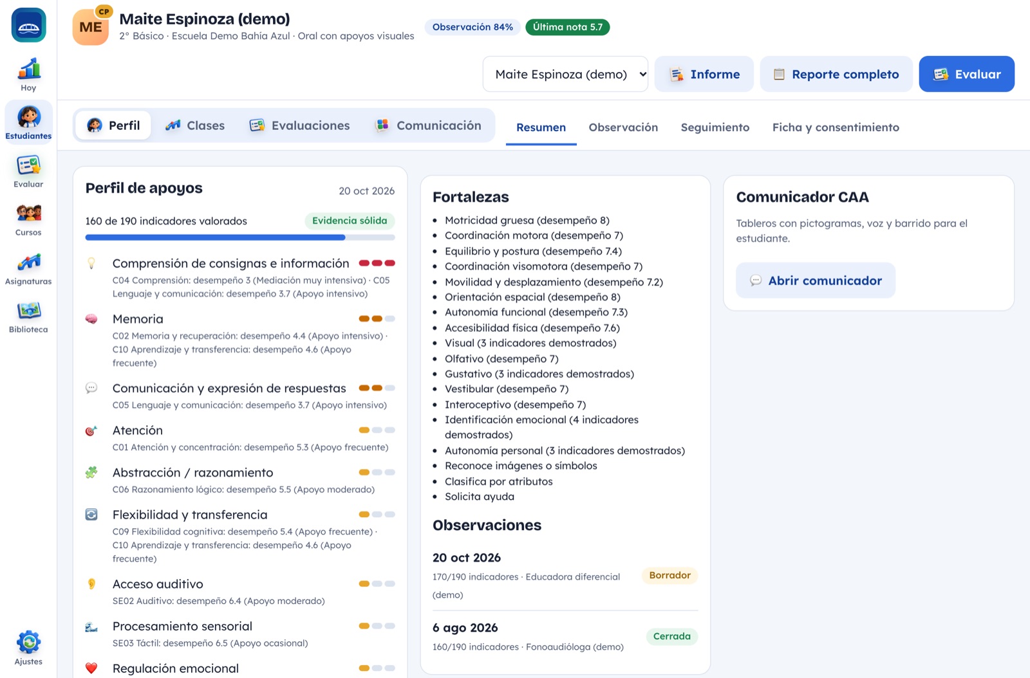
Task: Click the ear icon beside Acceso auditivo
Action: coord(91,584)
